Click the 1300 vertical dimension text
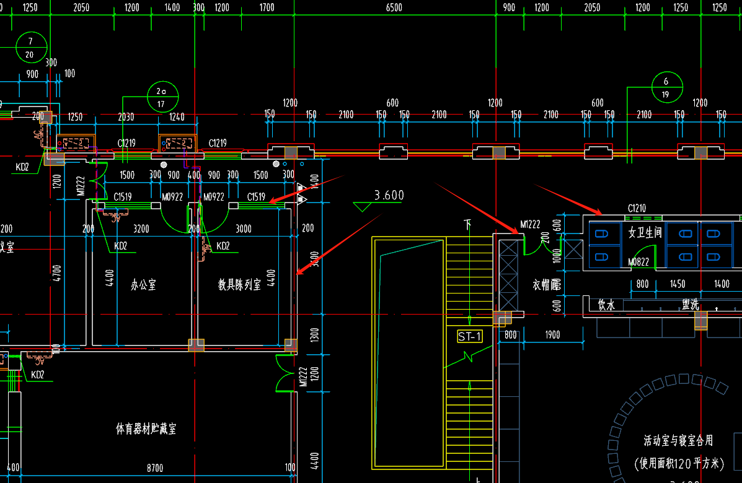Viewport: 742px width, 483px height. coord(315,334)
